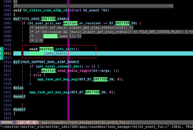Screen dimensions: 193x130
Task: Click the +3 ~0 -0 git hunk summary
Action: tap(27, 122)
